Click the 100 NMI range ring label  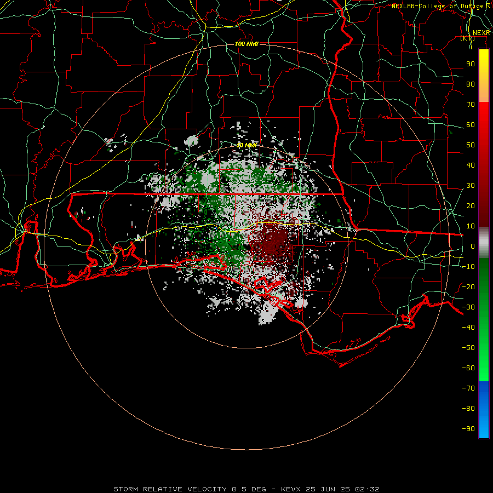[x=246, y=44]
